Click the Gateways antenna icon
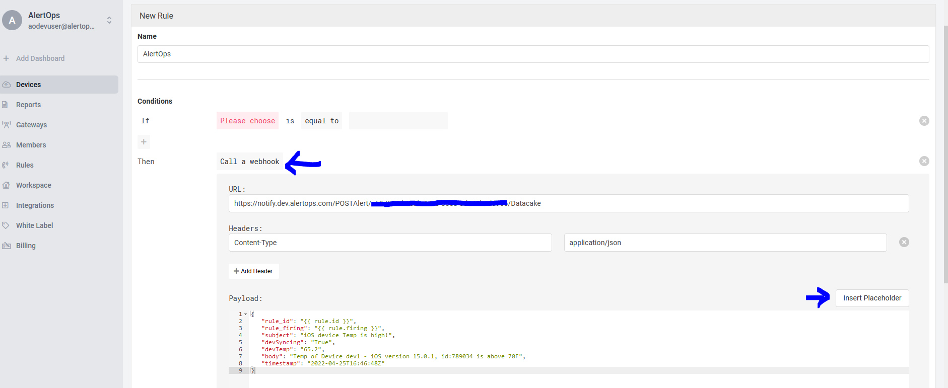 [x=7, y=125]
